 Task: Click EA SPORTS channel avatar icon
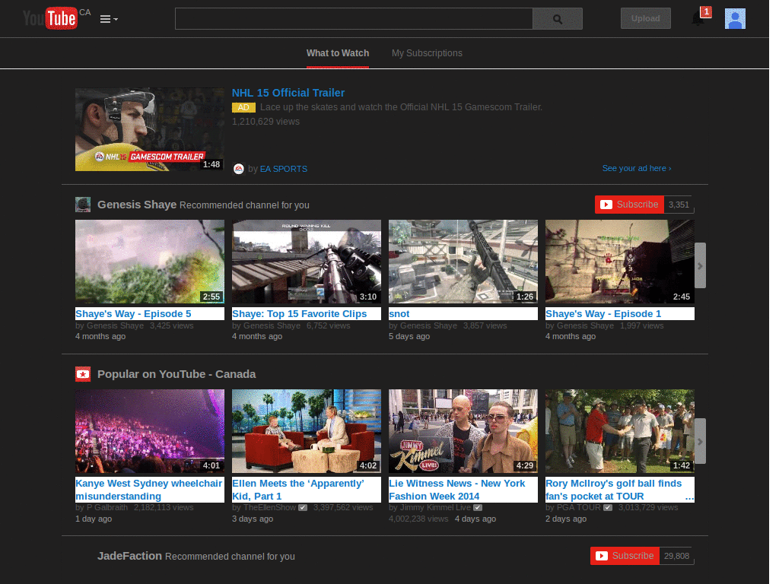[238, 169]
